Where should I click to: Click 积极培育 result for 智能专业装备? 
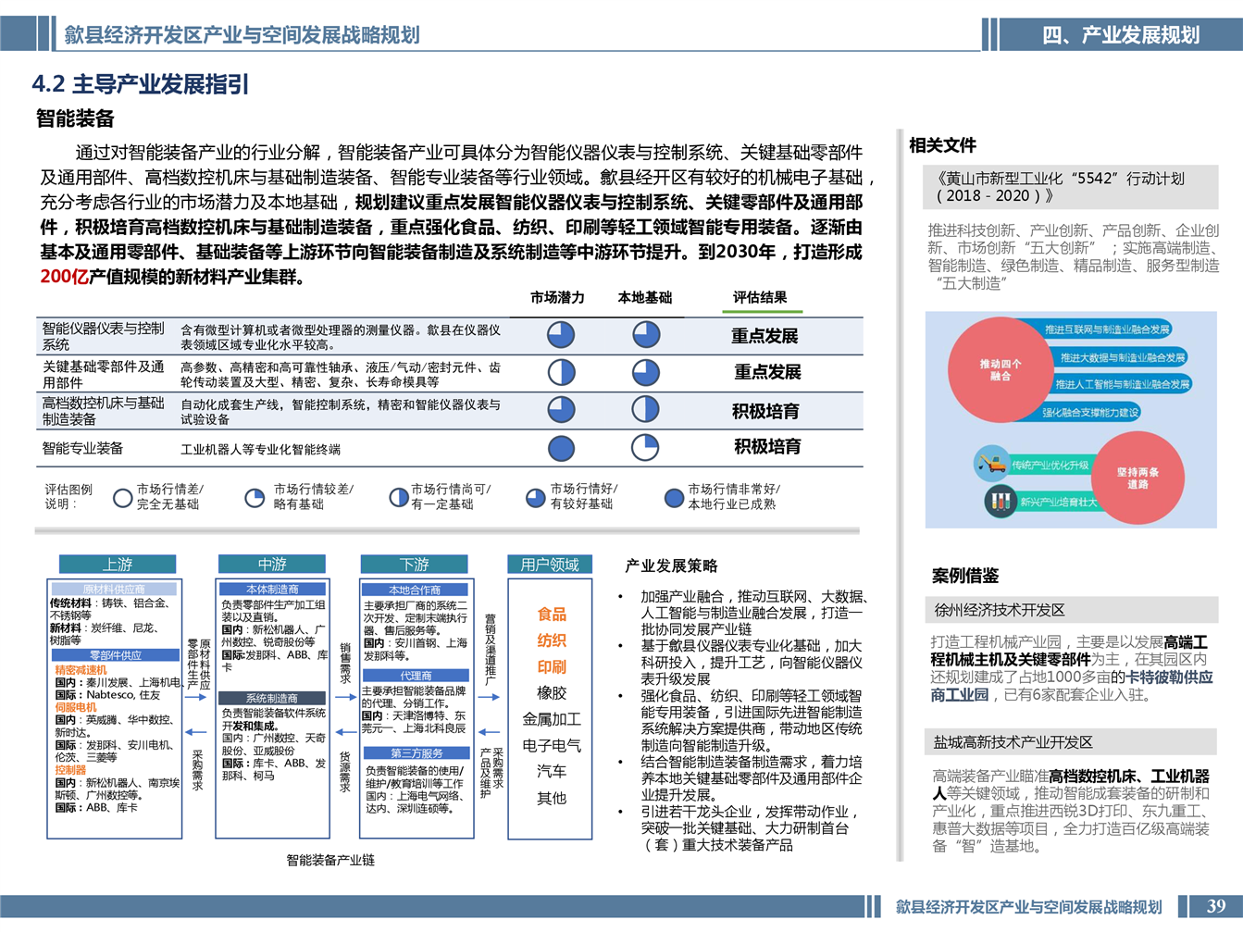click(767, 447)
